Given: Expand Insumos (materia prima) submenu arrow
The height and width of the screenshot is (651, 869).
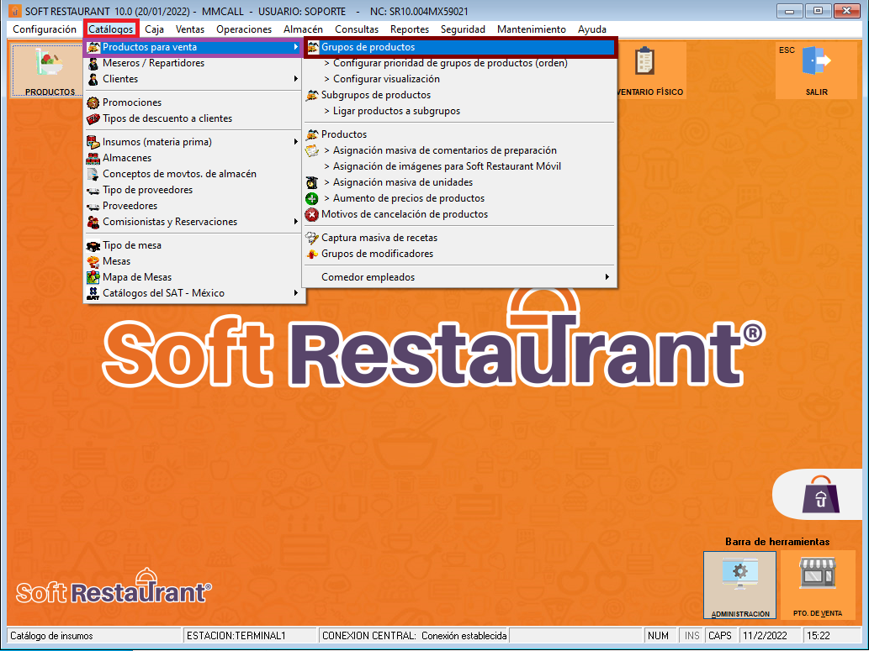Looking at the screenshot, I should (296, 142).
